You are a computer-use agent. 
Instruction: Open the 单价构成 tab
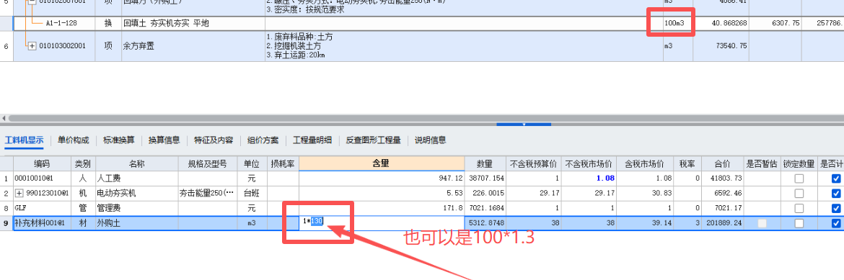73,140
